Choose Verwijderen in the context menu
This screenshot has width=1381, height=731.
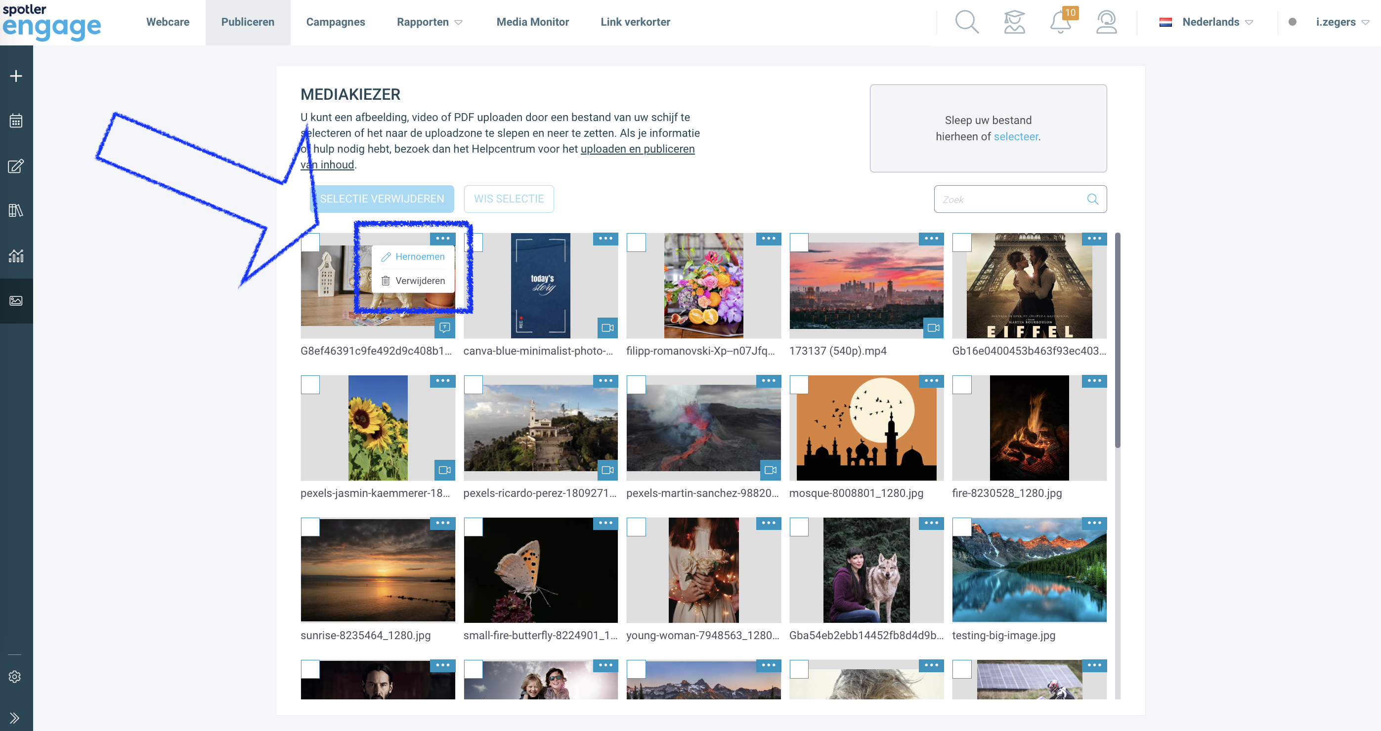[x=413, y=281]
